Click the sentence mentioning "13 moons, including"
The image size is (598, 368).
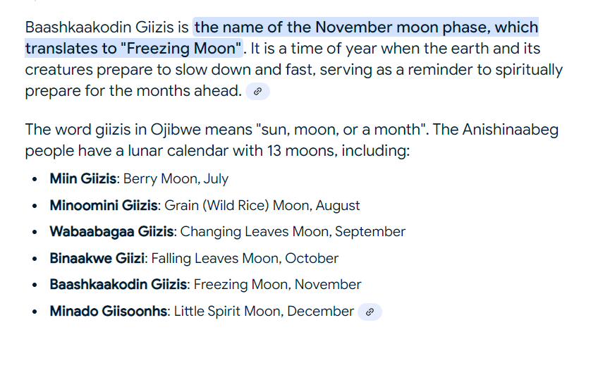217,151
